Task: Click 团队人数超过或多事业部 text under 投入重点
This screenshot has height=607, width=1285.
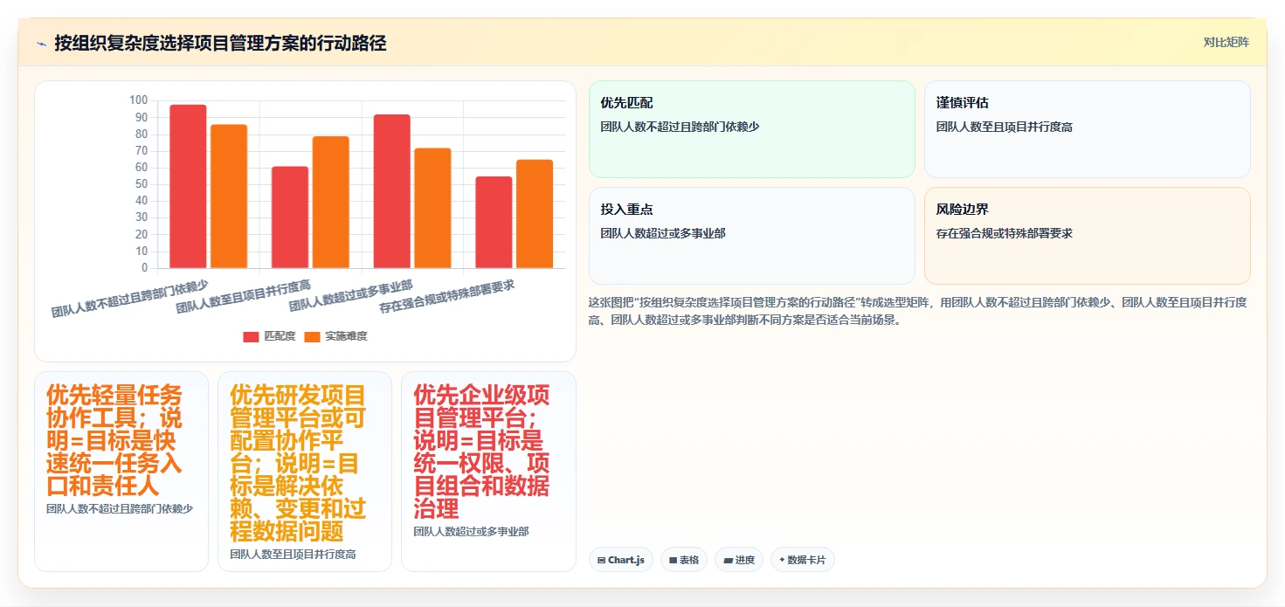Action: (x=663, y=233)
